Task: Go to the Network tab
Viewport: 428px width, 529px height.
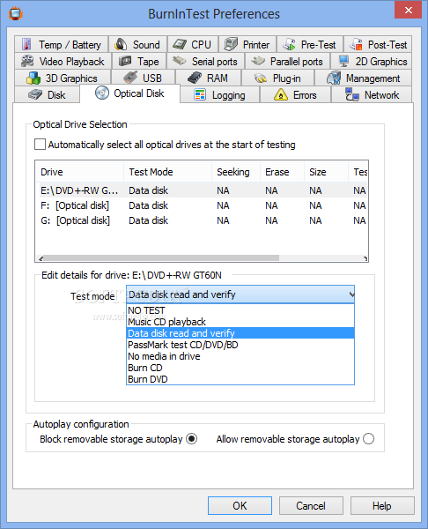Action: [x=372, y=95]
